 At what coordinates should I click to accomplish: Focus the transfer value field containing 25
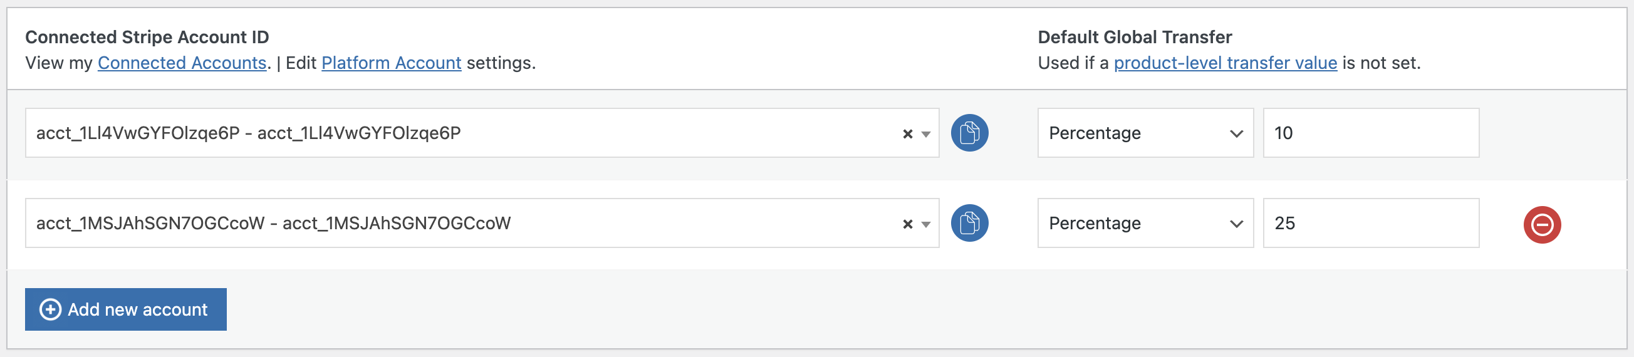(1371, 223)
